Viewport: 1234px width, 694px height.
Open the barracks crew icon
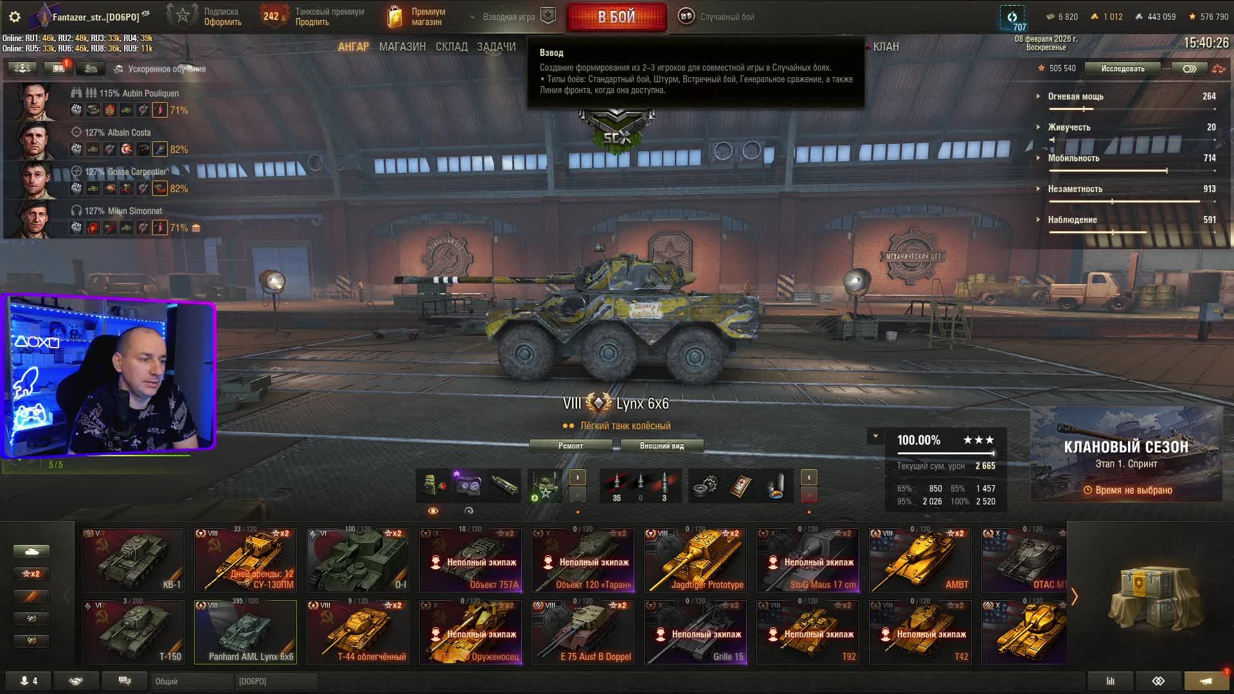[22, 68]
